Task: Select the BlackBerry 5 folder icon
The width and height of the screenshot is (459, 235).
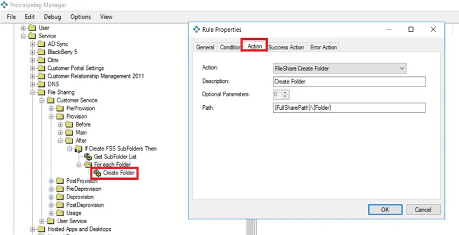Action: [42, 52]
